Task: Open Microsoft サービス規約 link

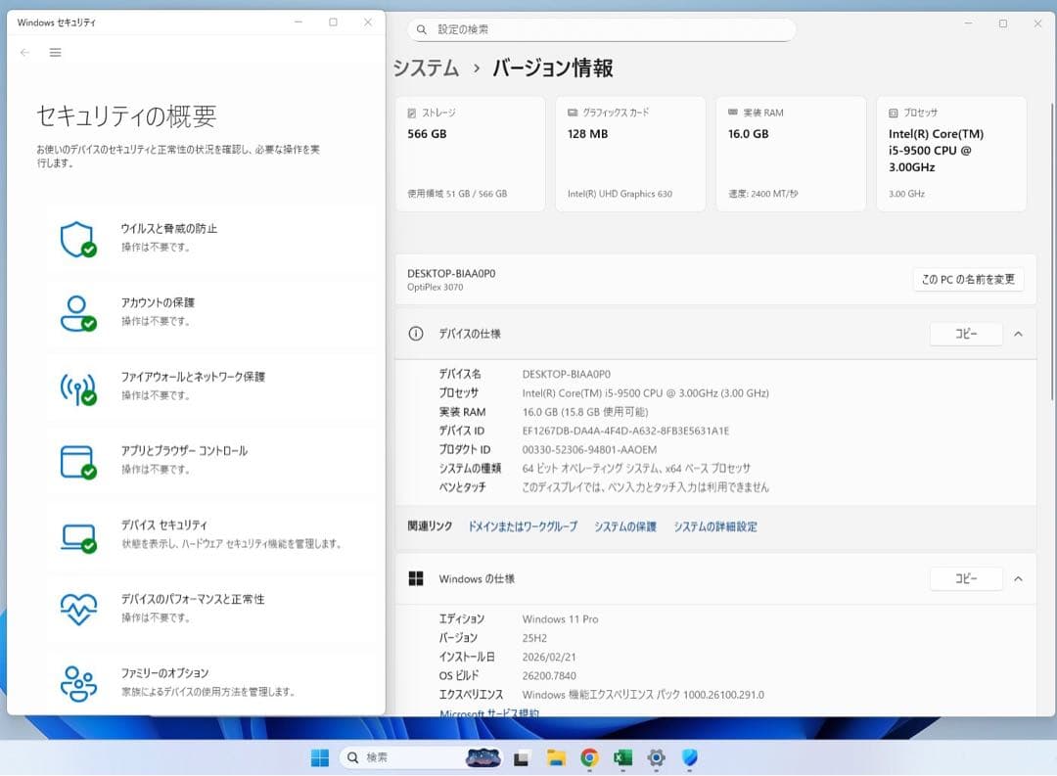Action: click(x=489, y=712)
